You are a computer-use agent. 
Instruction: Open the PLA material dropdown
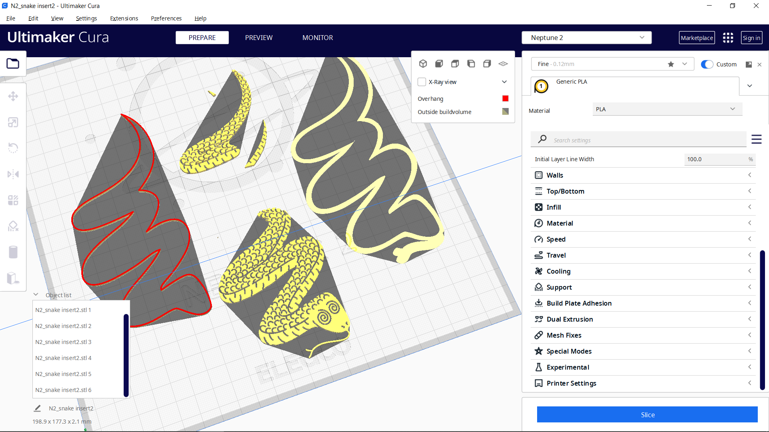666,109
